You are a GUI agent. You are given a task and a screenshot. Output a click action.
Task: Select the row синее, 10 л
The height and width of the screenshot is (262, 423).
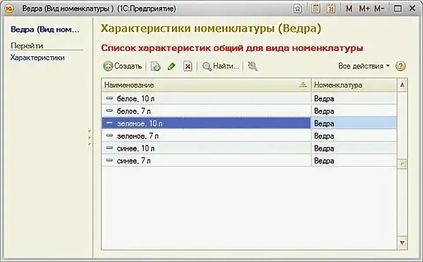pyautogui.click(x=249, y=148)
